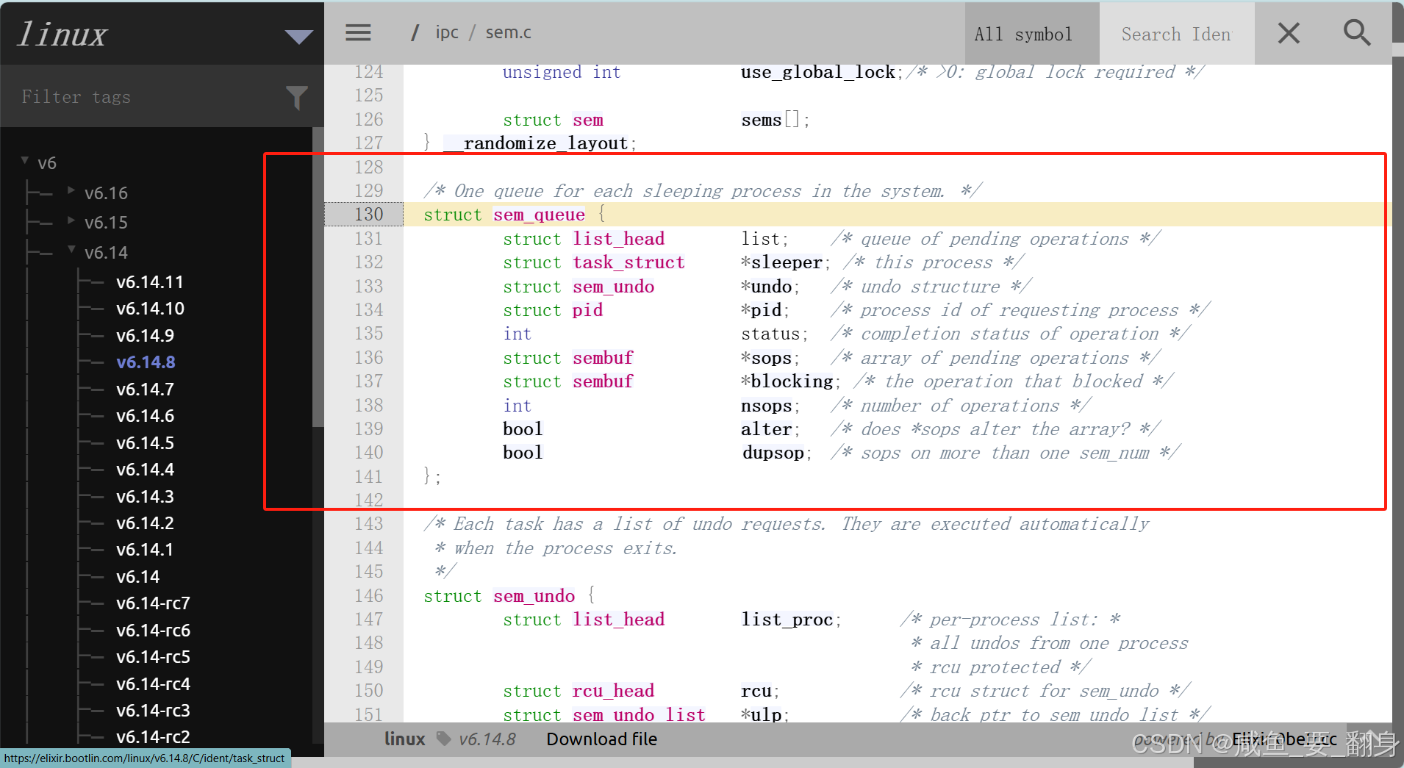
Task: Select version v6.14.5
Action: (145, 443)
